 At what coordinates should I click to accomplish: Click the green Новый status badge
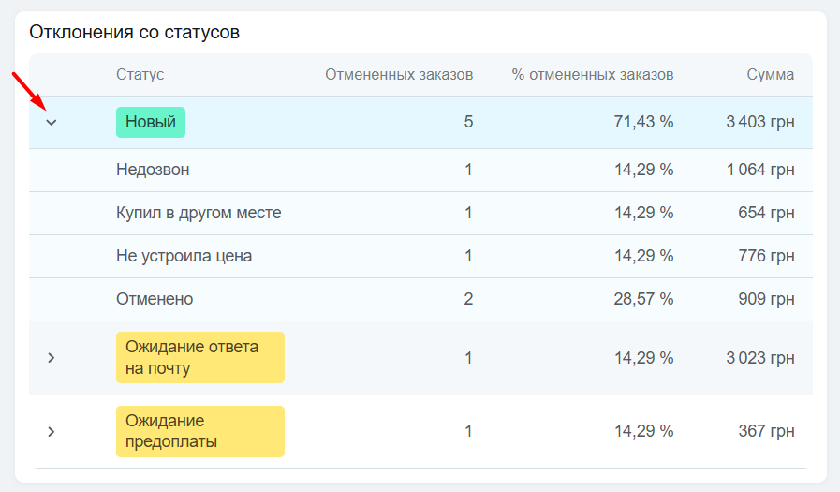(x=151, y=122)
